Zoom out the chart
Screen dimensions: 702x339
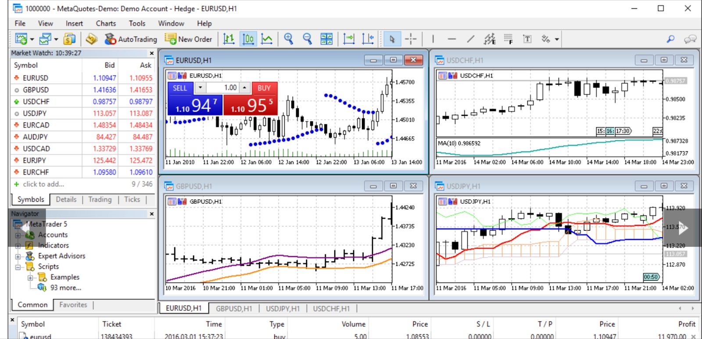point(307,39)
